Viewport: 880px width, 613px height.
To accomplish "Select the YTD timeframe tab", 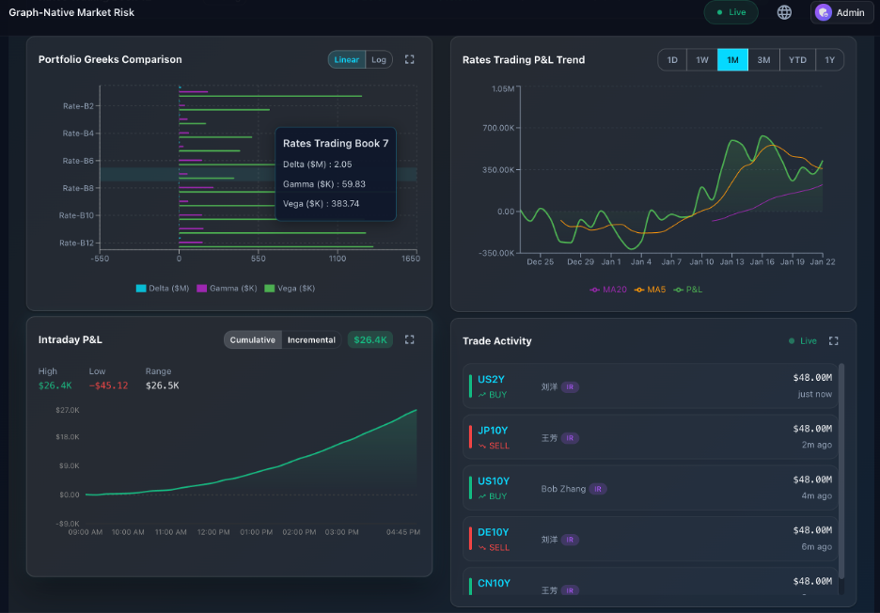I will 797,59.
